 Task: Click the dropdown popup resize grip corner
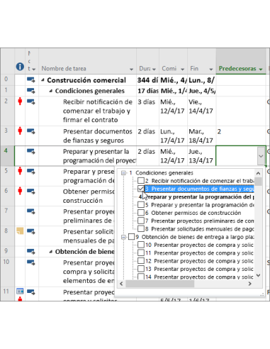pos(261,294)
